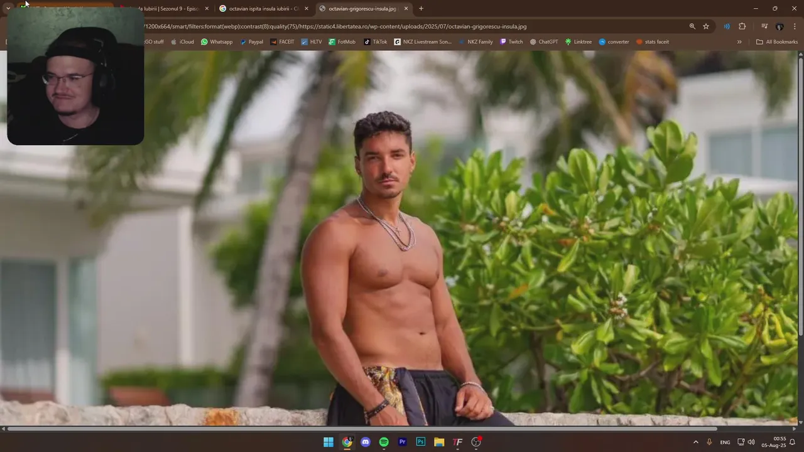The width and height of the screenshot is (804, 452).
Task: Open the NKZ Livestream Son... bookmark
Action: click(x=423, y=42)
